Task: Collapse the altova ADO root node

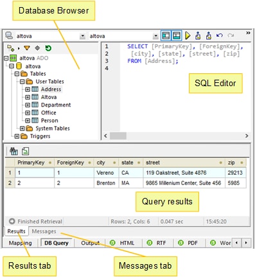Action: coord(6,58)
